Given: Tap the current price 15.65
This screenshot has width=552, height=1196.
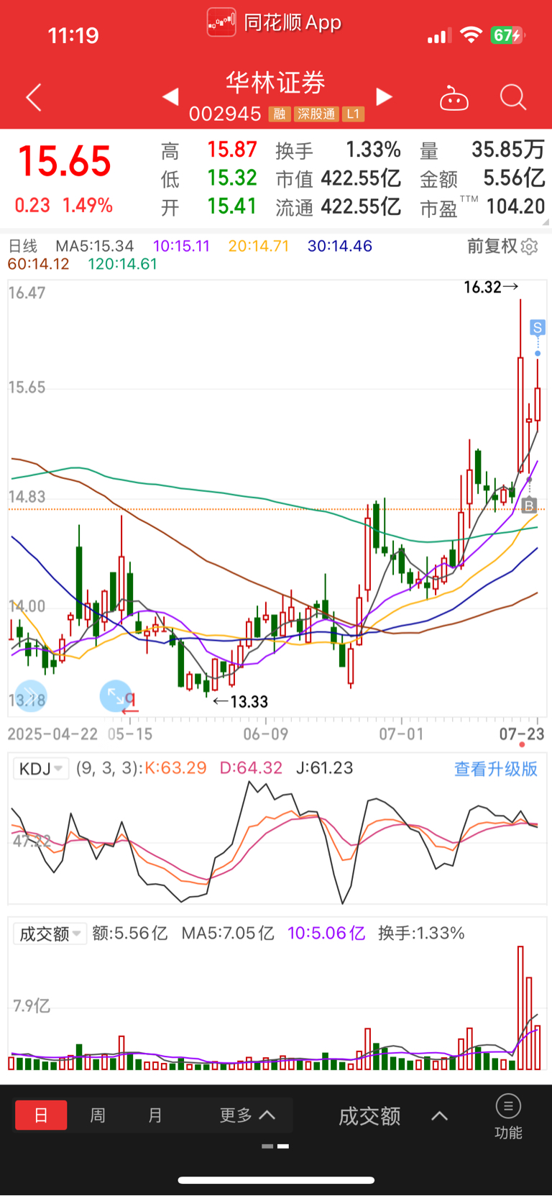Looking at the screenshot, I should point(65,161).
